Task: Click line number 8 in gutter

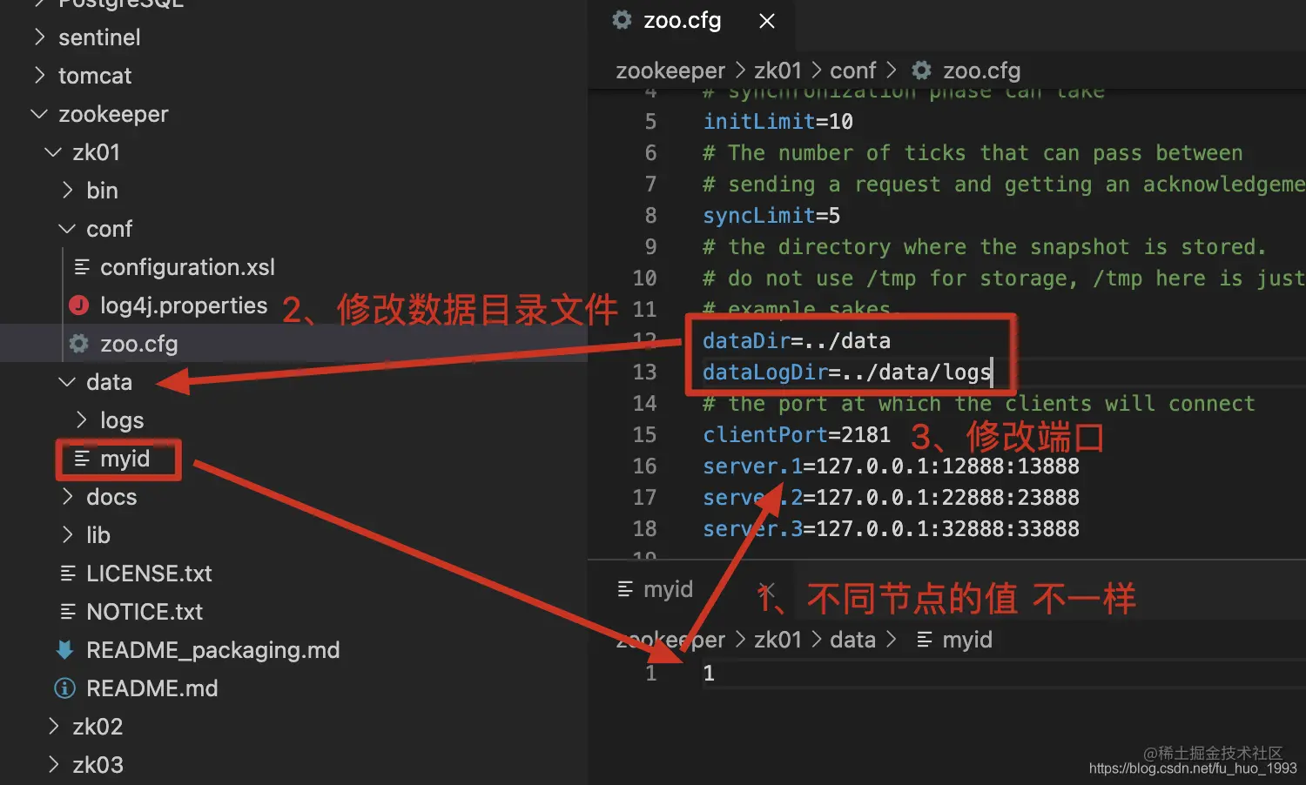Action: [x=650, y=216]
